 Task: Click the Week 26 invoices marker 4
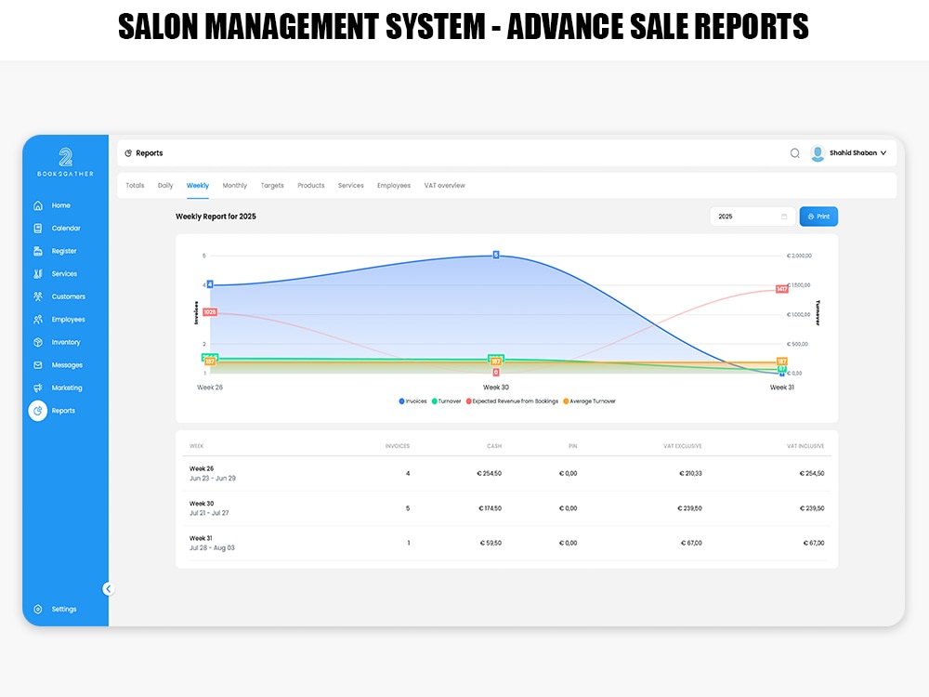click(210, 284)
